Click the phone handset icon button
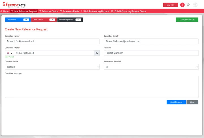The image size is (204, 138). tap(97, 53)
